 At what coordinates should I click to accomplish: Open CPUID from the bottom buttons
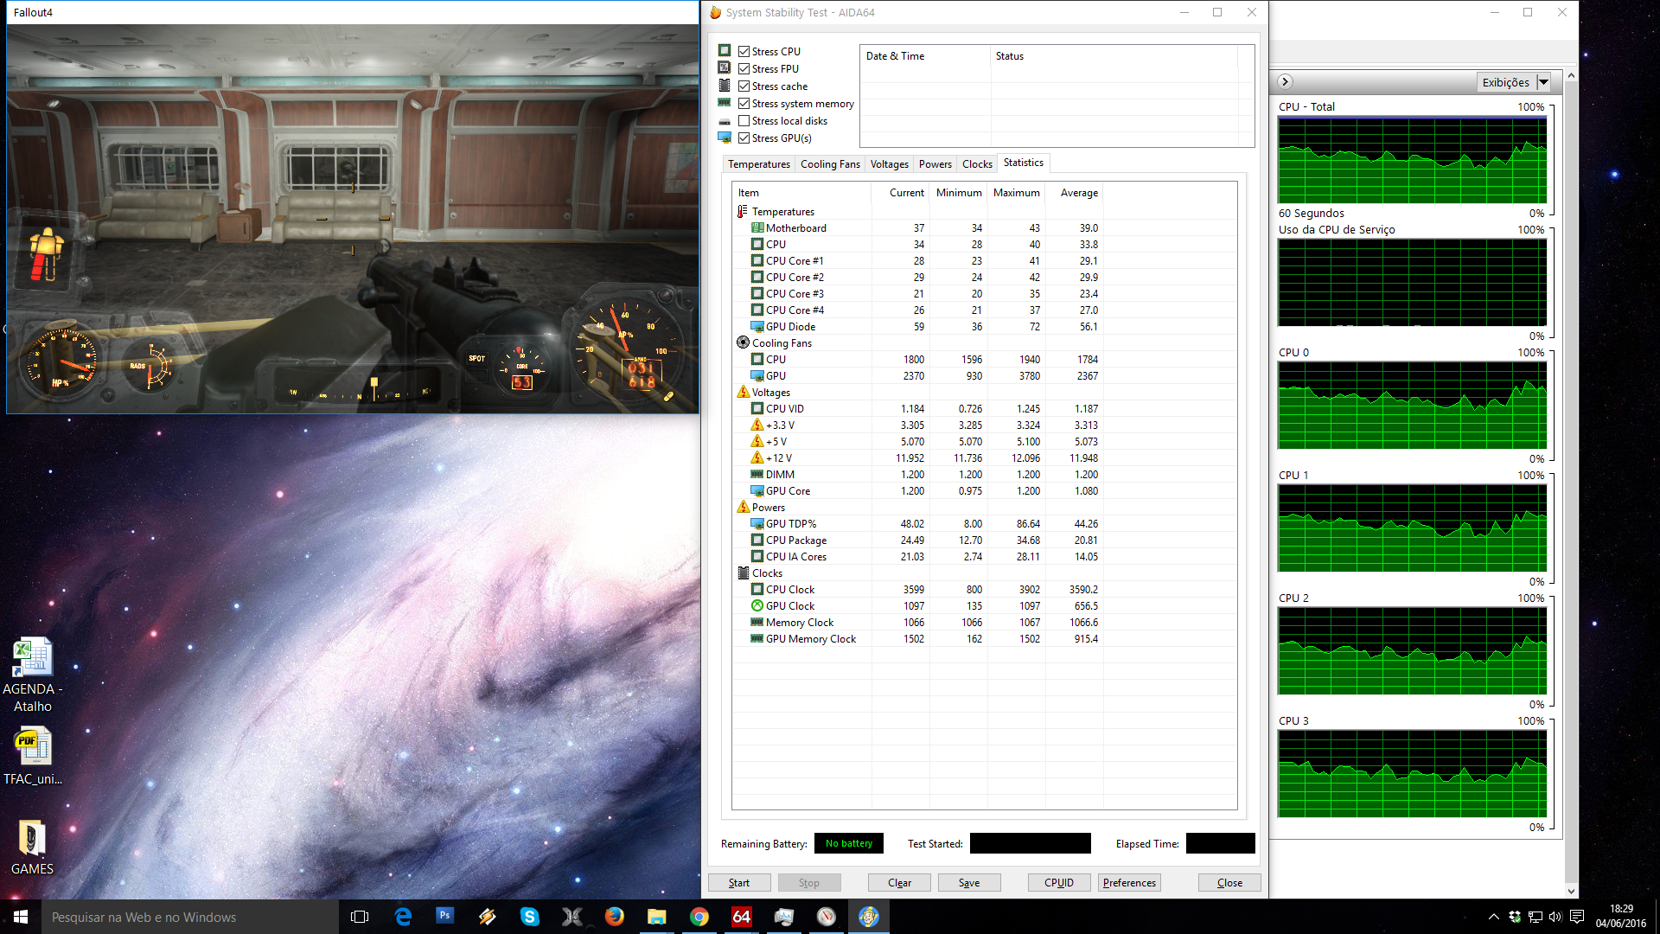(x=1059, y=883)
